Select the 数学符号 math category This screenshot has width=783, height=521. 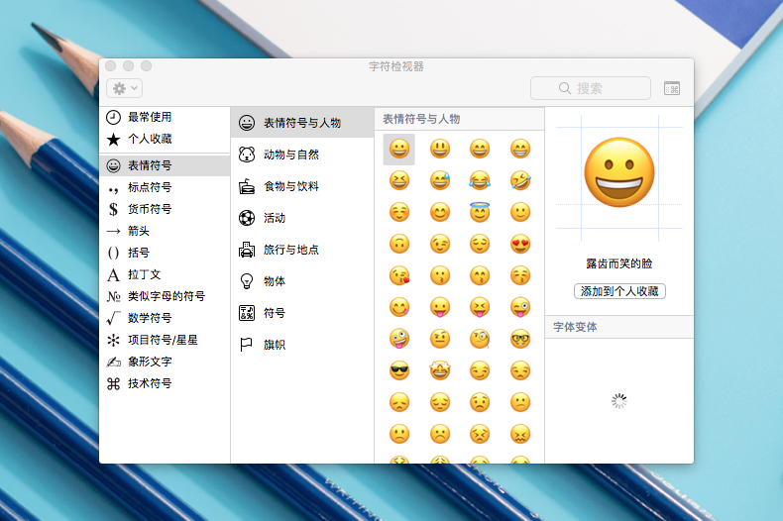tap(165, 318)
